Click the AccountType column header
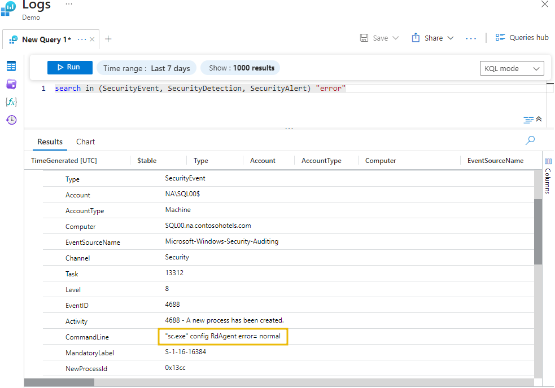This screenshot has height=388, width=555. pyautogui.click(x=321, y=161)
